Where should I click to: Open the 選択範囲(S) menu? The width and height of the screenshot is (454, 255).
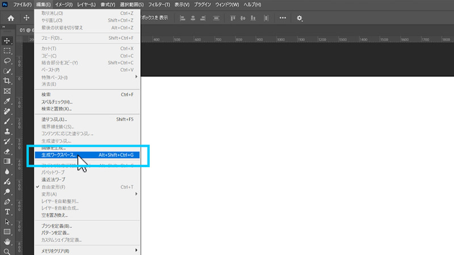(132, 5)
